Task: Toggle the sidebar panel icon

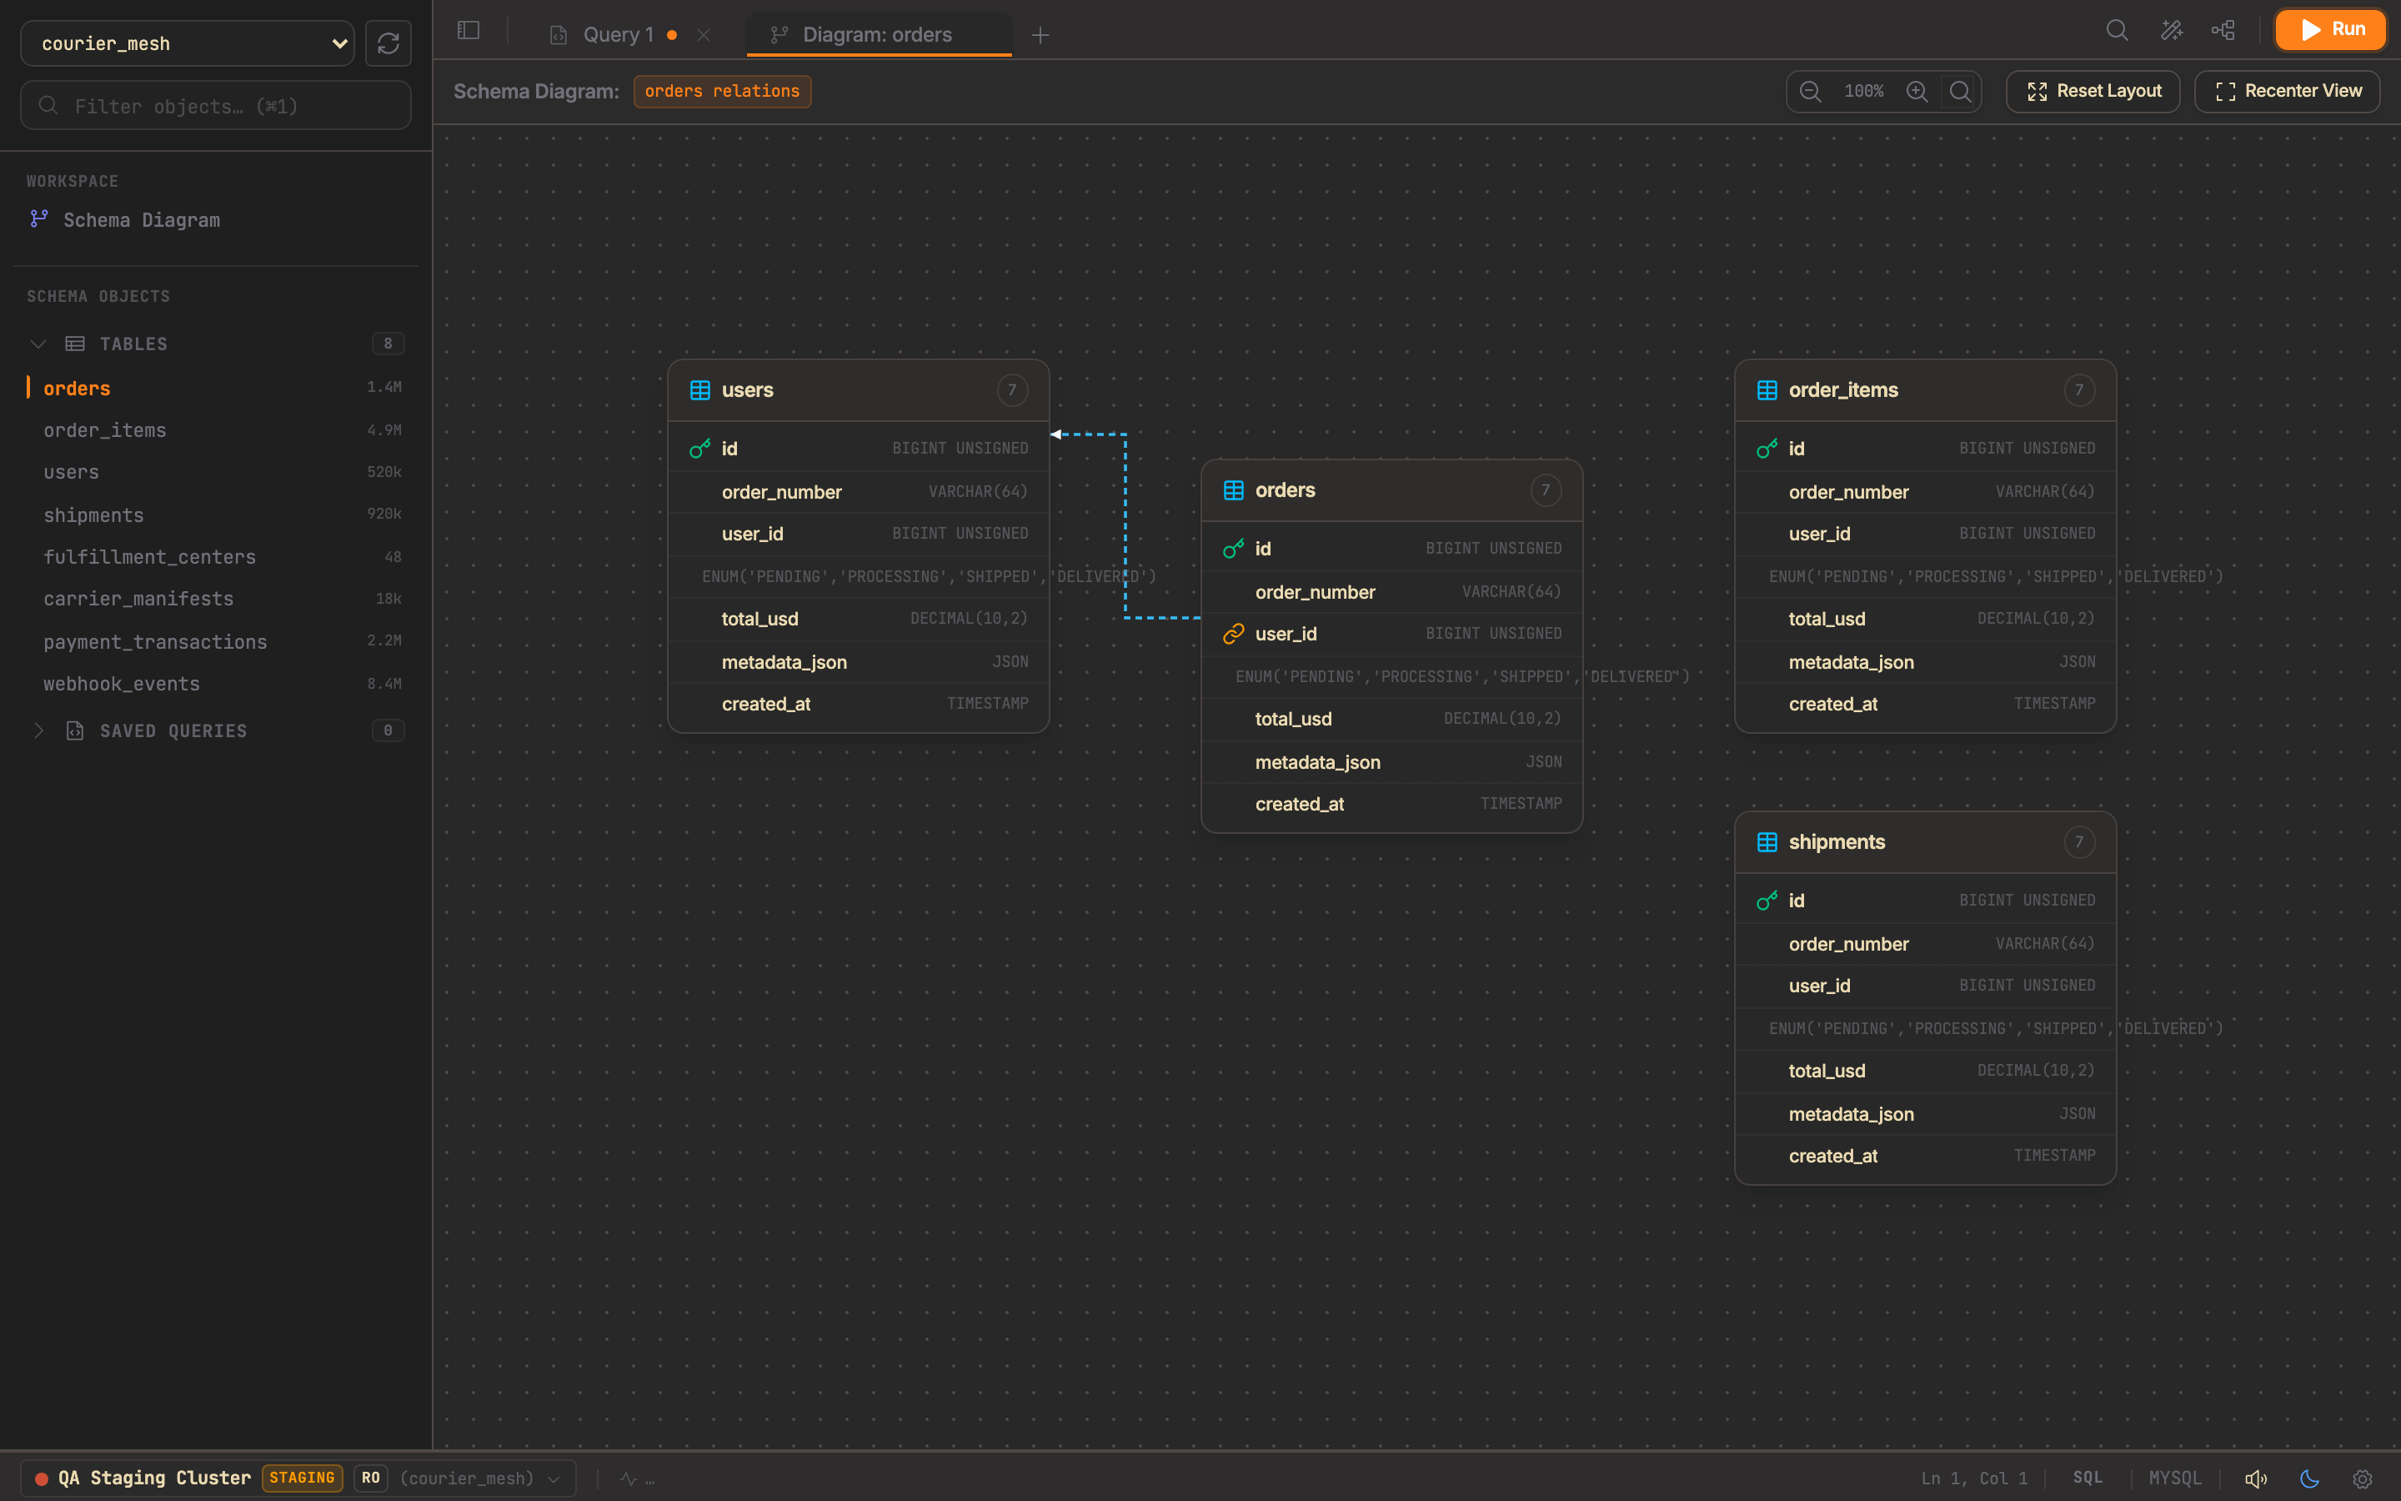Action: point(469,31)
